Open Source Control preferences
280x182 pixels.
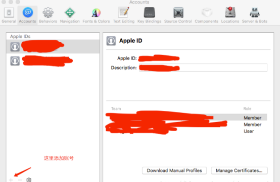178,15
